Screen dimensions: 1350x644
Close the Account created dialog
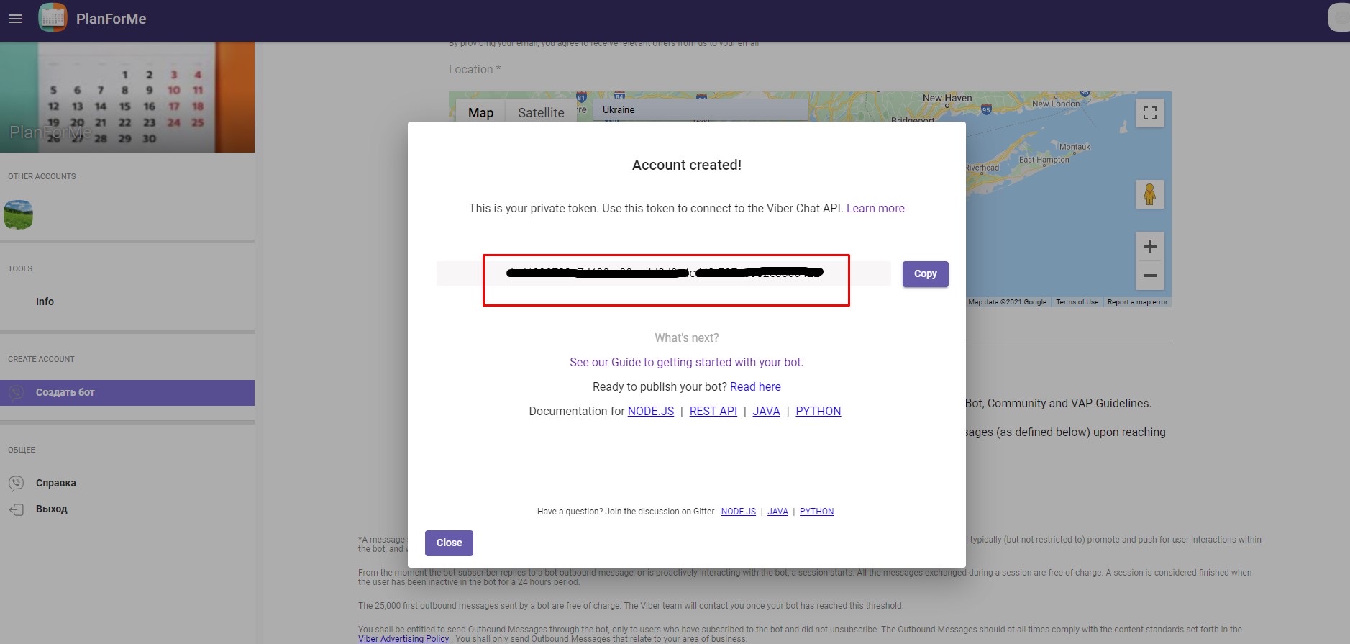(x=449, y=543)
